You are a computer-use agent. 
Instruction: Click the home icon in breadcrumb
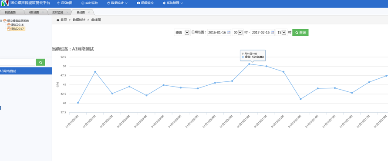click(x=58, y=20)
